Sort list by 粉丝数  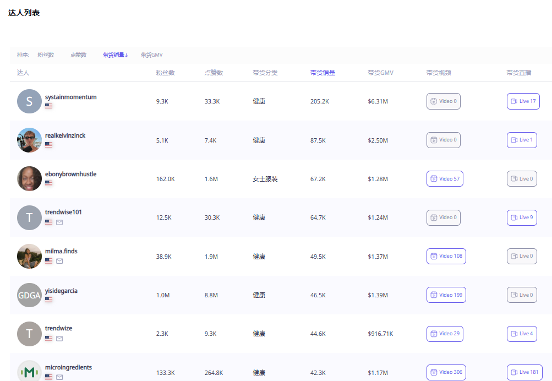(x=46, y=55)
